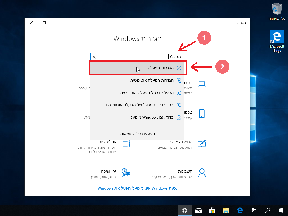
Task: Close the Settings window
Action: (x=31, y=23)
